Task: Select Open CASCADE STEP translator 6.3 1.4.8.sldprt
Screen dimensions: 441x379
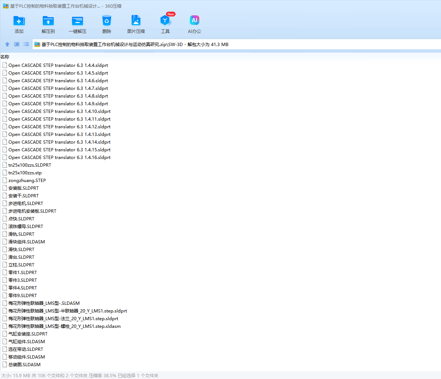Action: coord(58,96)
